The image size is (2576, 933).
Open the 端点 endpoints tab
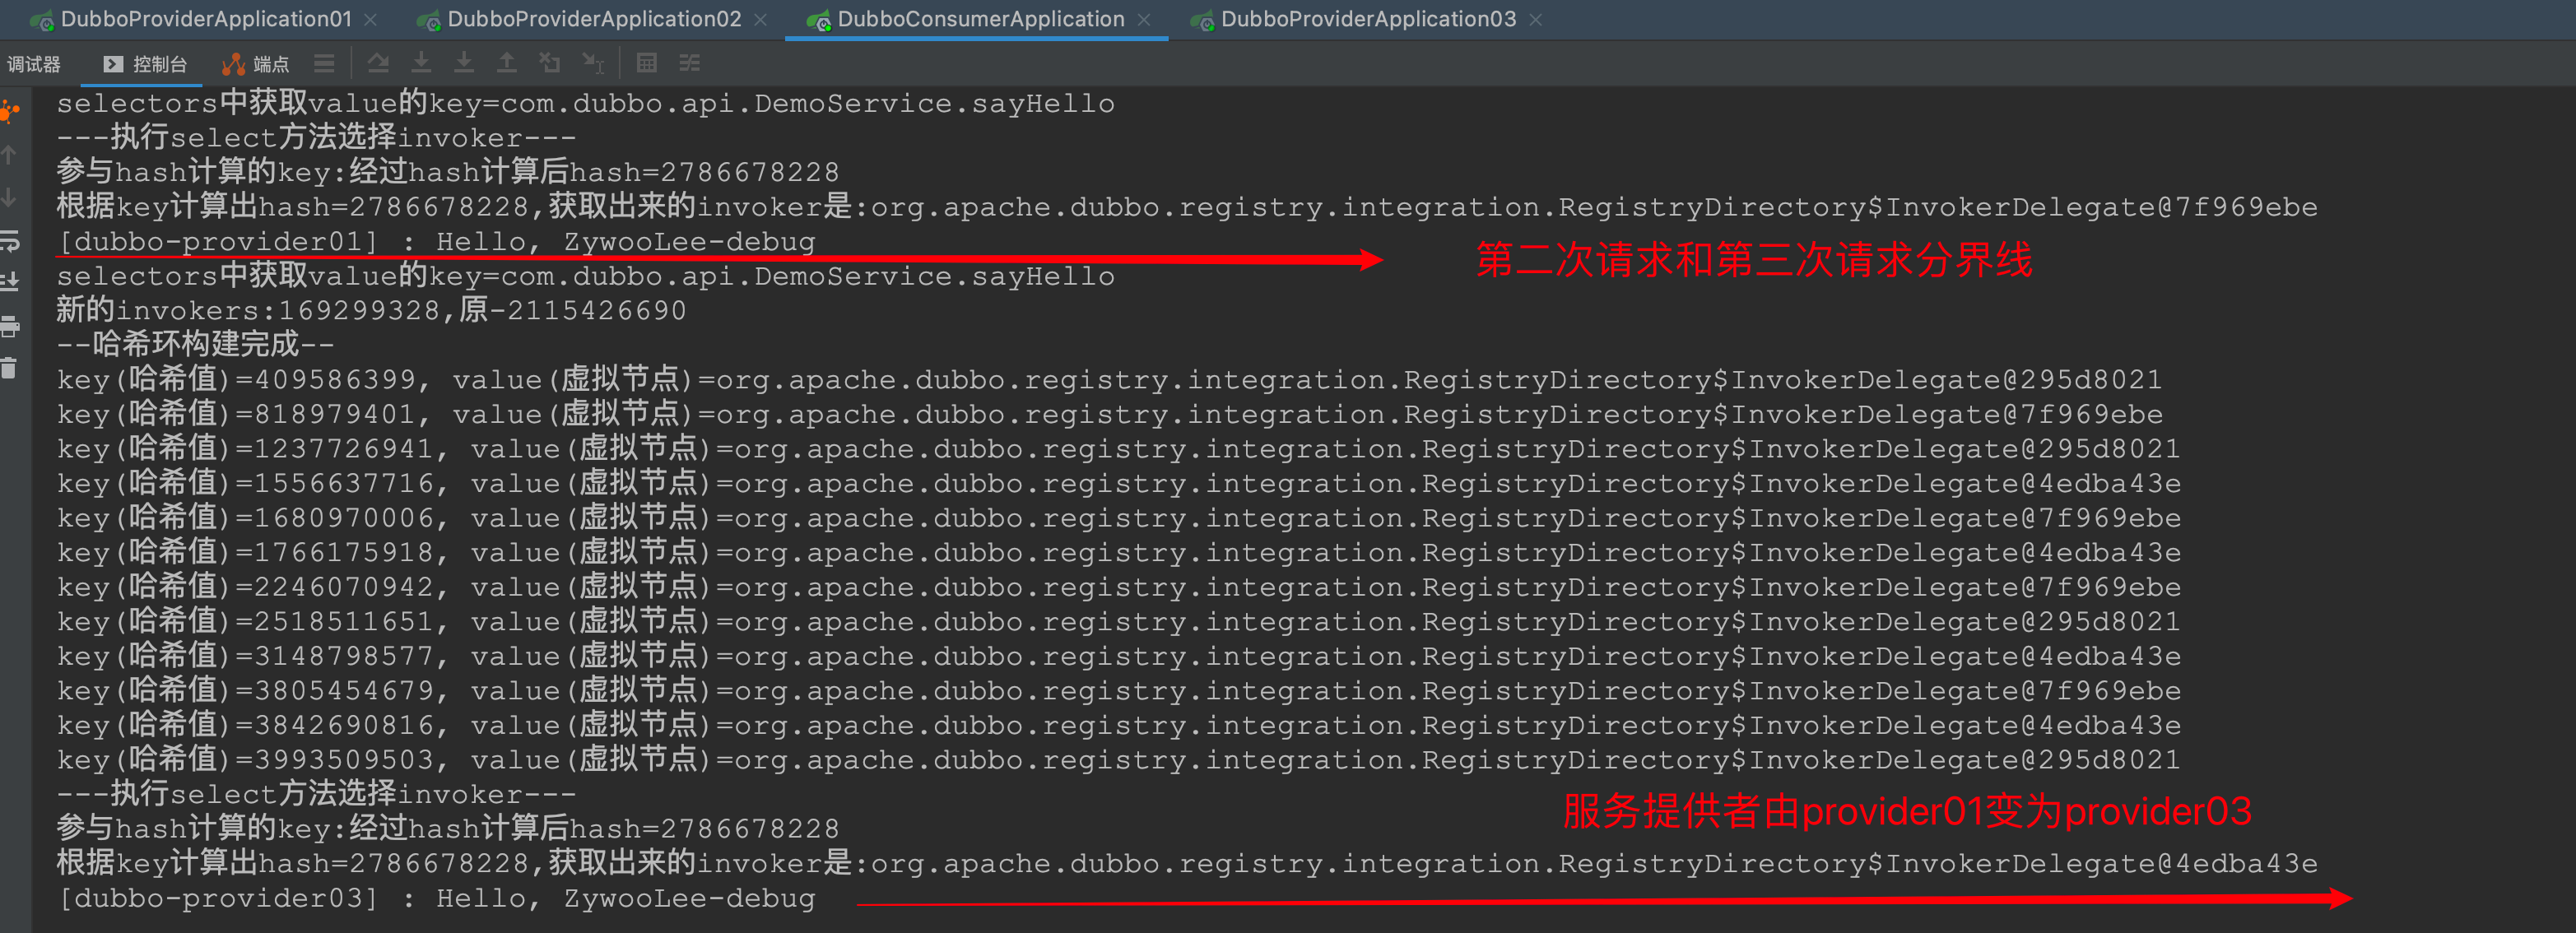[x=256, y=64]
